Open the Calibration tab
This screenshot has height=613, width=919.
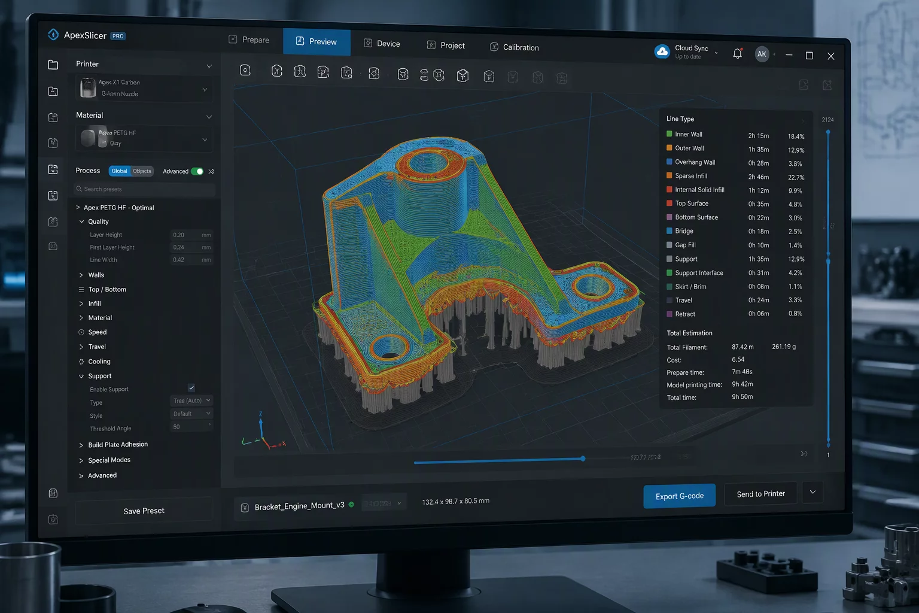(x=515, y=47)
